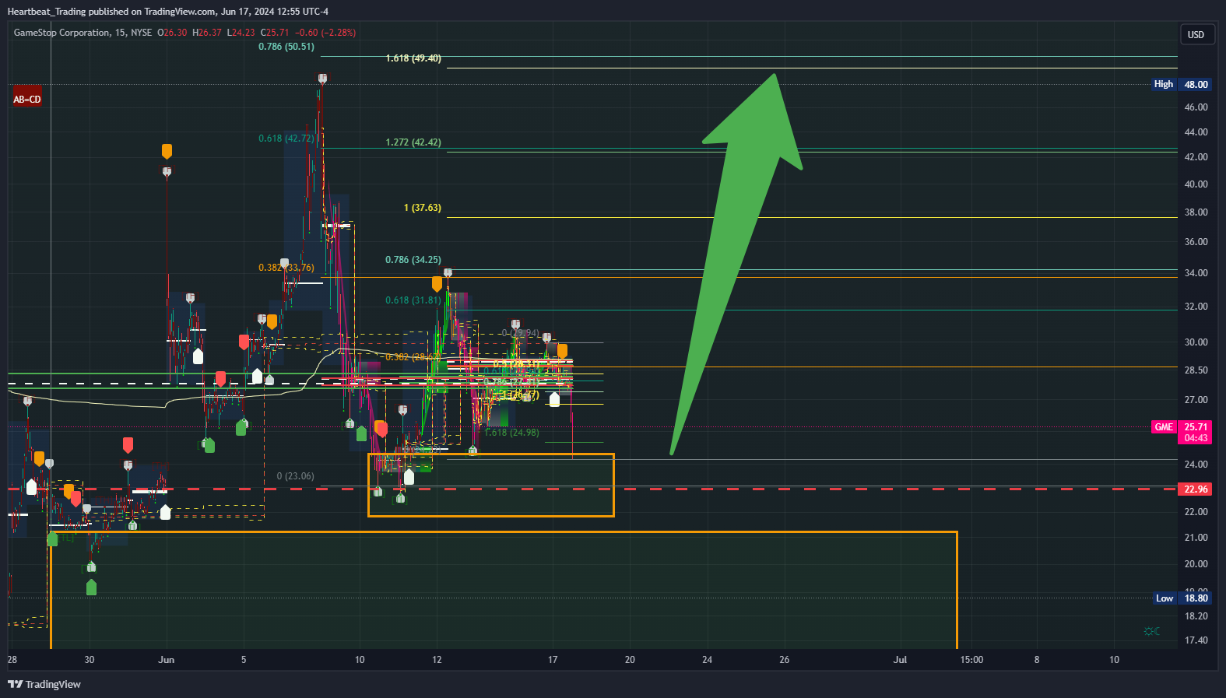Select the 1.618 (49.40) Fibonacci label
This screenshot has width=1226, height=698.
[413, 58]
